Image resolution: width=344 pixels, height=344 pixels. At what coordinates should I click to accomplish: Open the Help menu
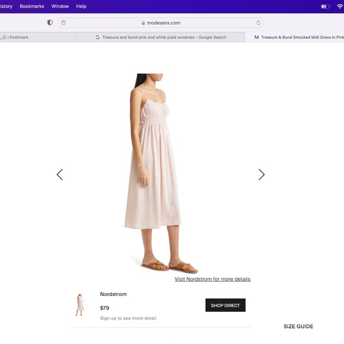pyautogui.click(x=81, y=7)
